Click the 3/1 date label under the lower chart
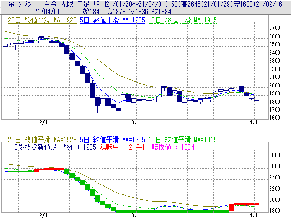 coord(136,215)
